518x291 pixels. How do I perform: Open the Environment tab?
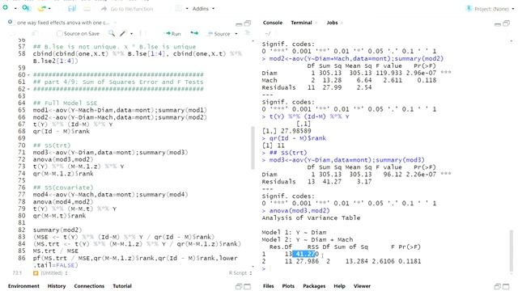pos(23,286)
